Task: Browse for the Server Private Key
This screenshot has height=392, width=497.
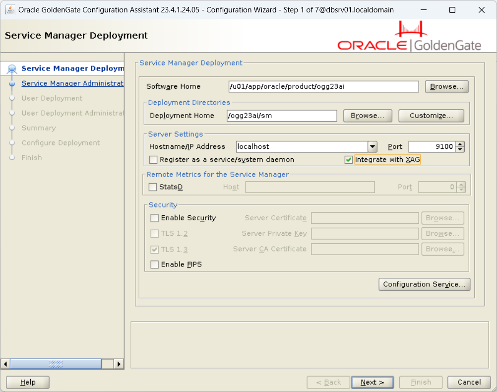Action: pyautogui.click(x=442, y=234)
